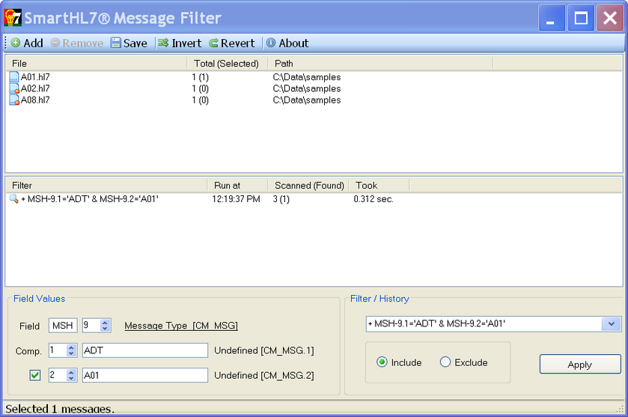Invert the message selection
This screenshot has width=628, height=417.
[x=180, y=43]
